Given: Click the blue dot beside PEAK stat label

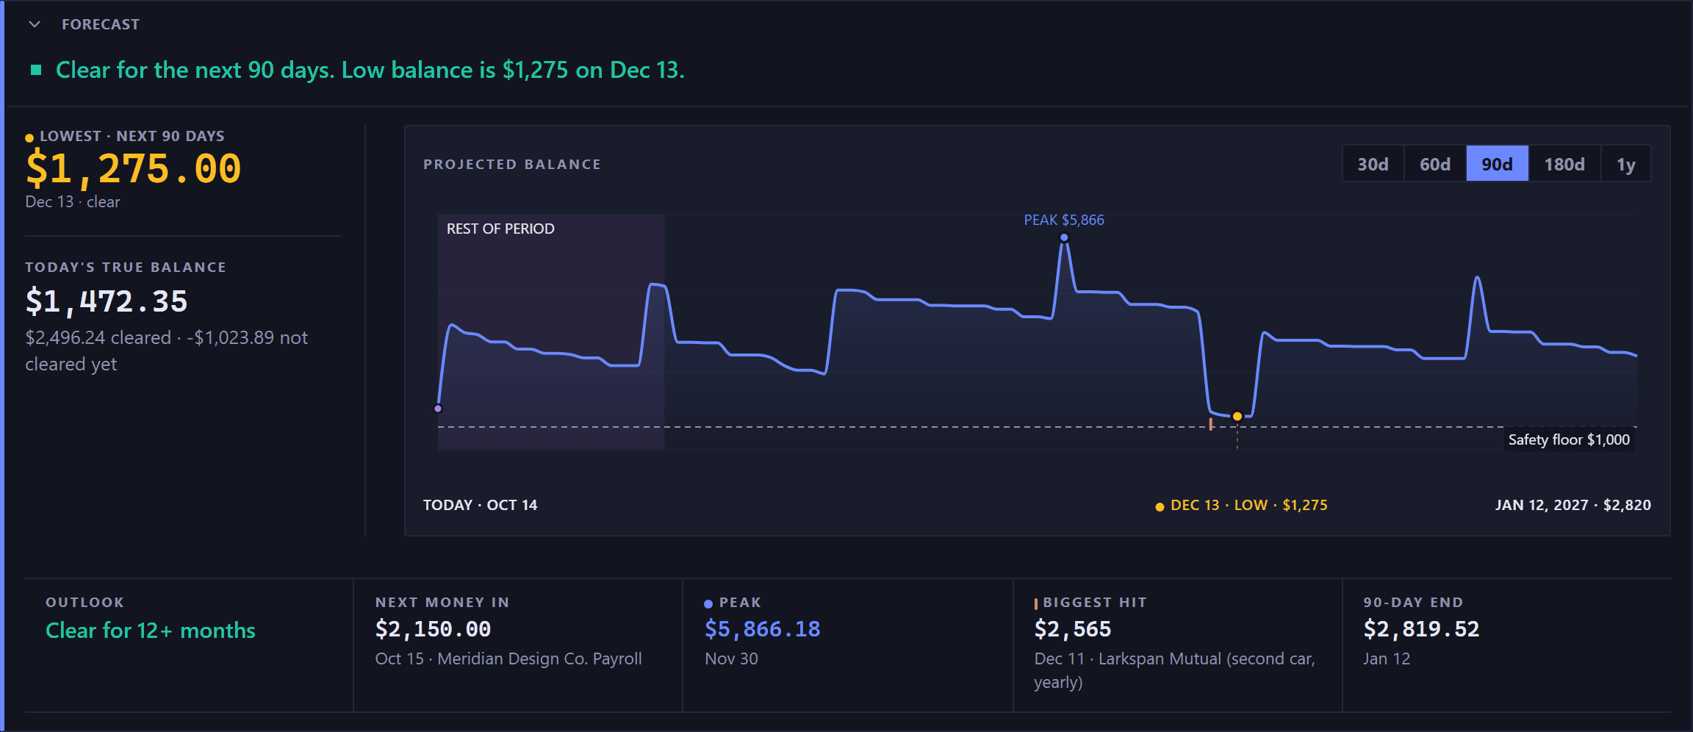Looking at the screenshot, I should pos(708,604).
